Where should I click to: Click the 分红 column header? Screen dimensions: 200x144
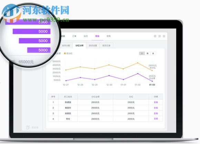click(x=131, y=97)
